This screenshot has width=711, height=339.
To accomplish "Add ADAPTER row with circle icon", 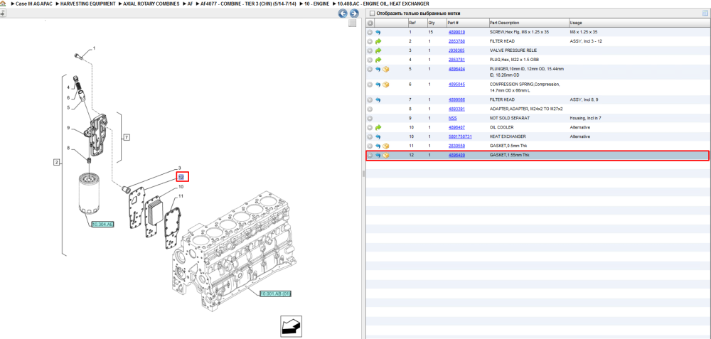I will point(370,109).
